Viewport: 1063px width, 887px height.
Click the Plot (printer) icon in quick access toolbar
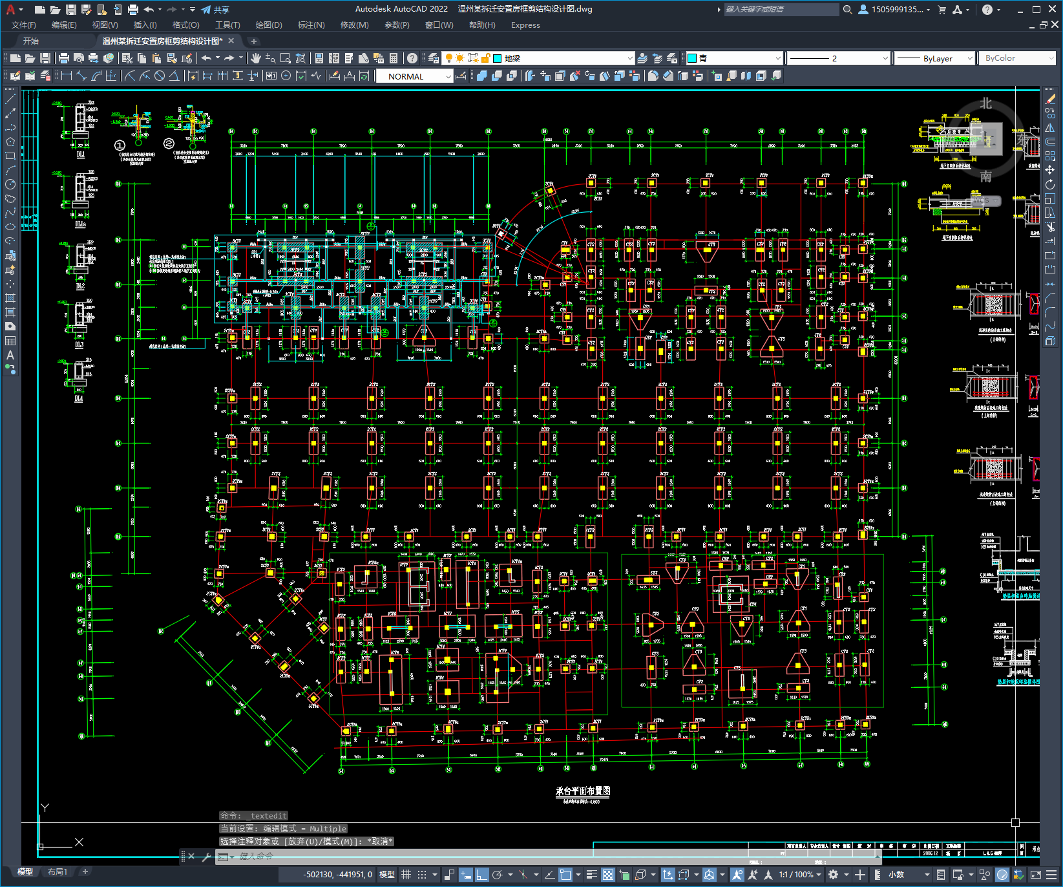pos(133,10)
